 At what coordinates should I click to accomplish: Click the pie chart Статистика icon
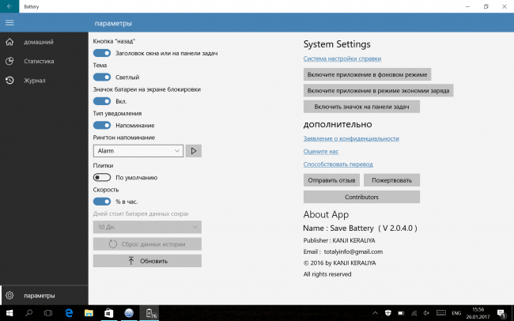pyautogui.click(x=9, y=61)
